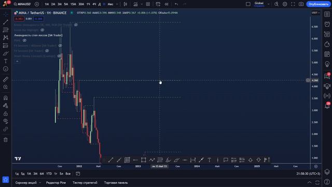Expand the indicators favorites dropdown arrow
This screenshot has width=332, height=187.
pyautogui.click(x=142, y=4)
